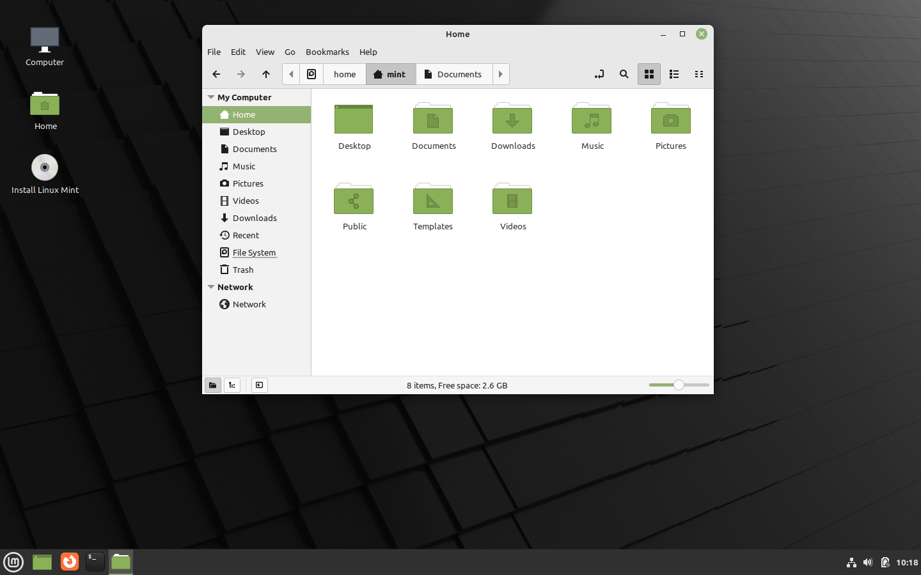Image resolution: width=921 pixels, height=575 pixels.
Task: Hide the side pane
Action: pos(259,385)
